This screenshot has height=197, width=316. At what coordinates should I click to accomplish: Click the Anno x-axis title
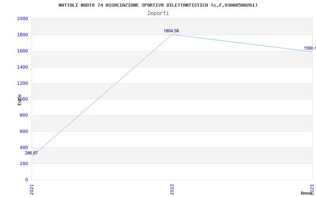coord(307,193)
